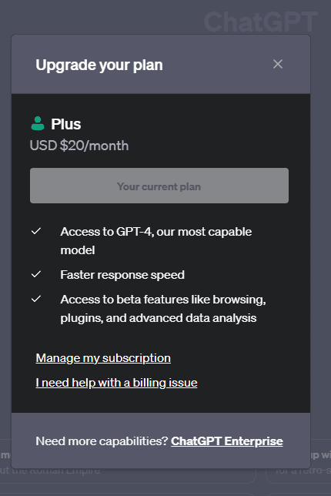This screenshot has height=496, width=331.
Task: Click the Need more capabilities? text
Action: [x=102, y=441]
